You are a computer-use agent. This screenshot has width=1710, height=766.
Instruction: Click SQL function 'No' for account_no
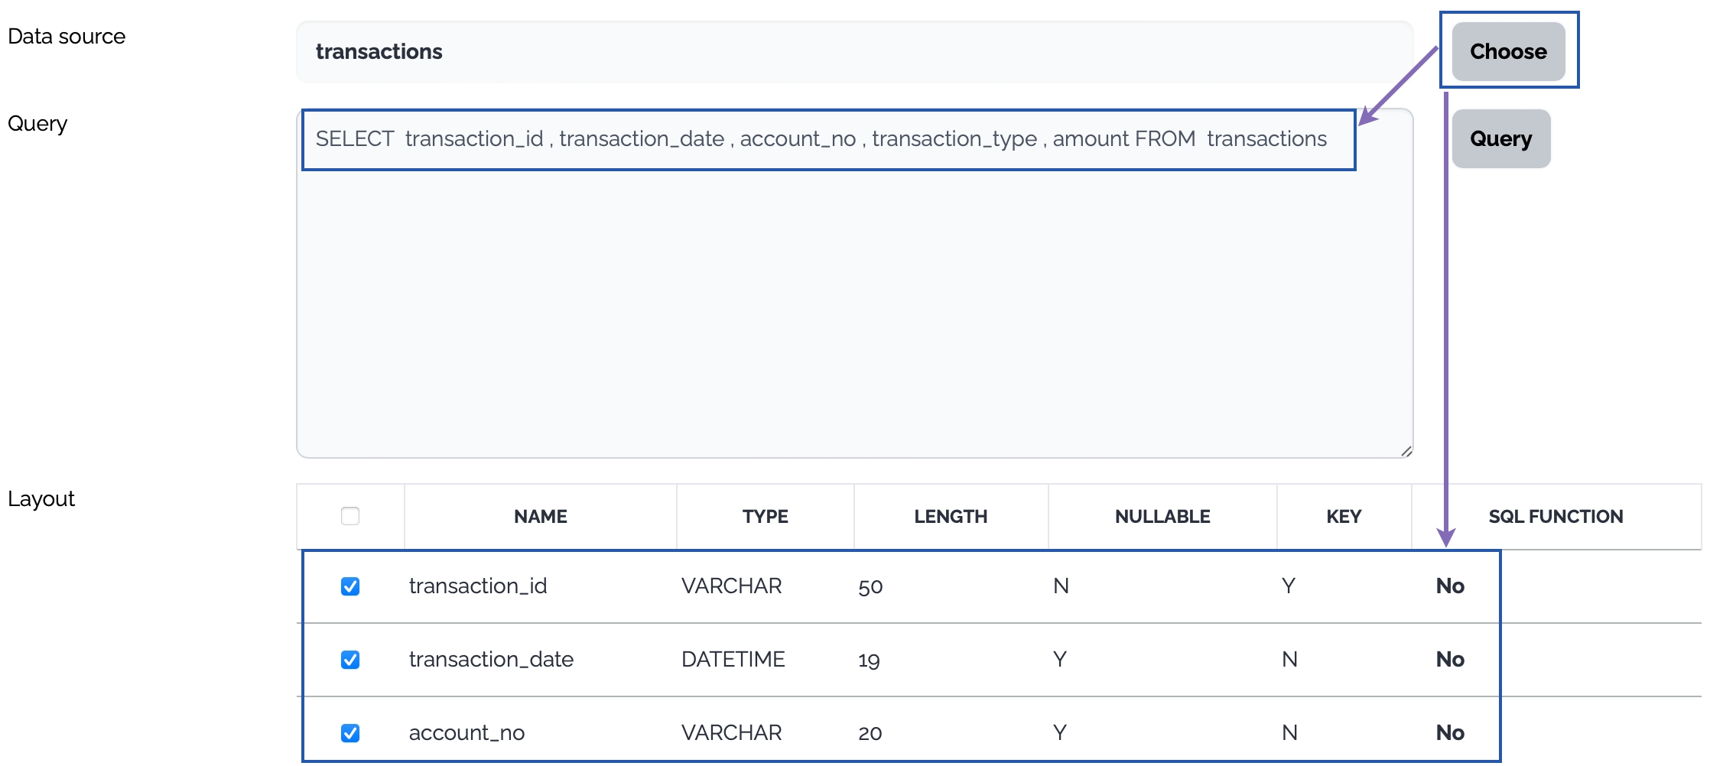pyautogui.click(x=1449, y=733)
